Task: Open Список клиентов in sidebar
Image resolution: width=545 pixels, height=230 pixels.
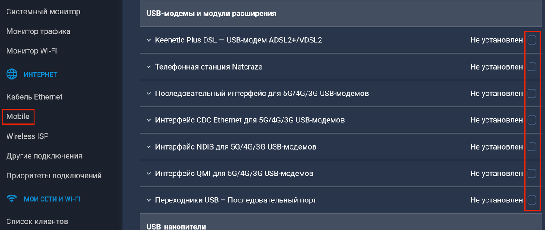Action: 37,222
